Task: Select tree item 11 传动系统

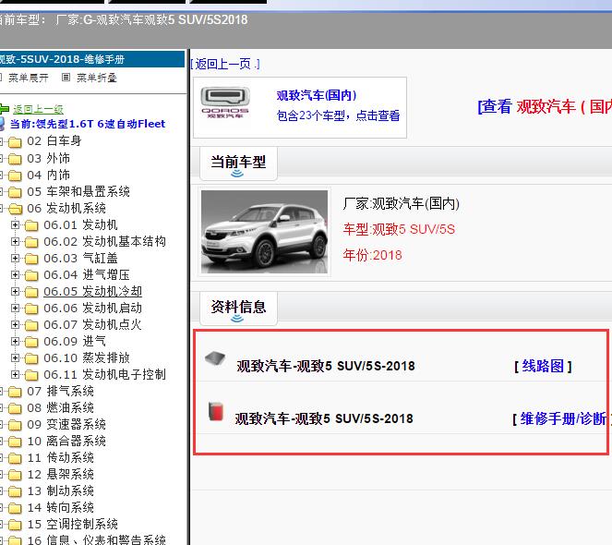Action: (61, 457)
